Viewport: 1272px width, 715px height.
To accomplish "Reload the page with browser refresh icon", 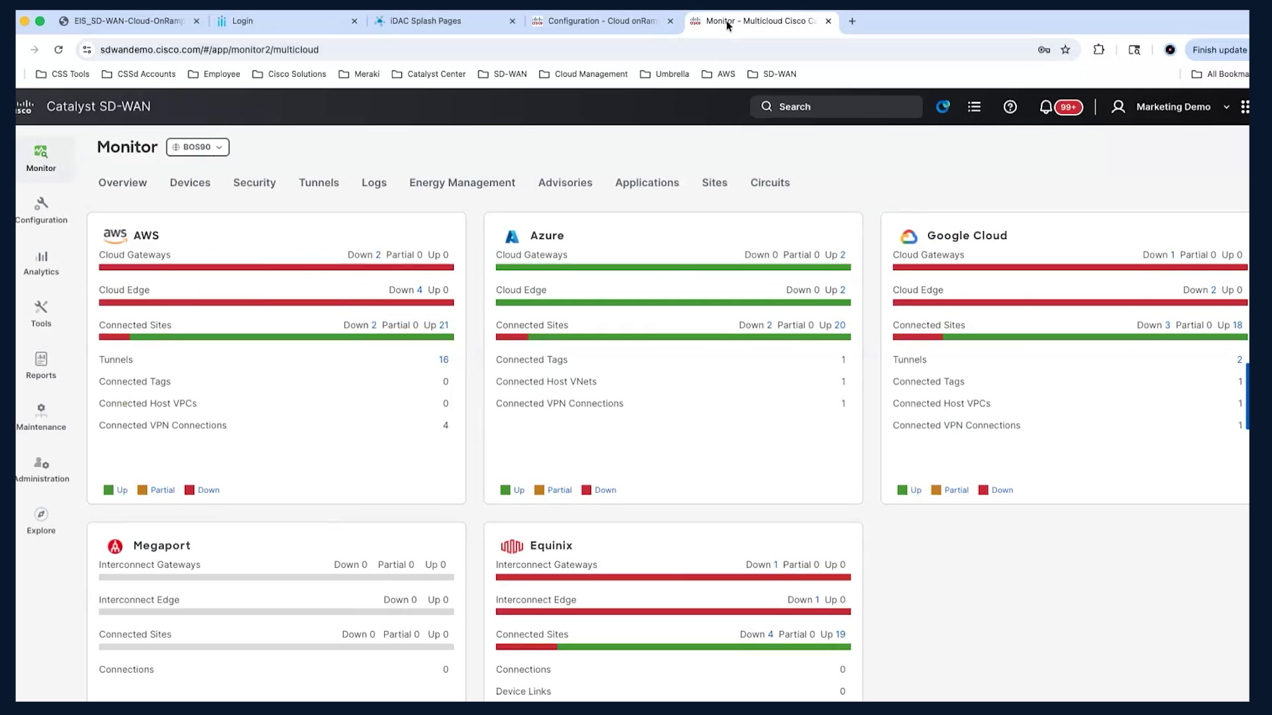I will click(58, 50).
